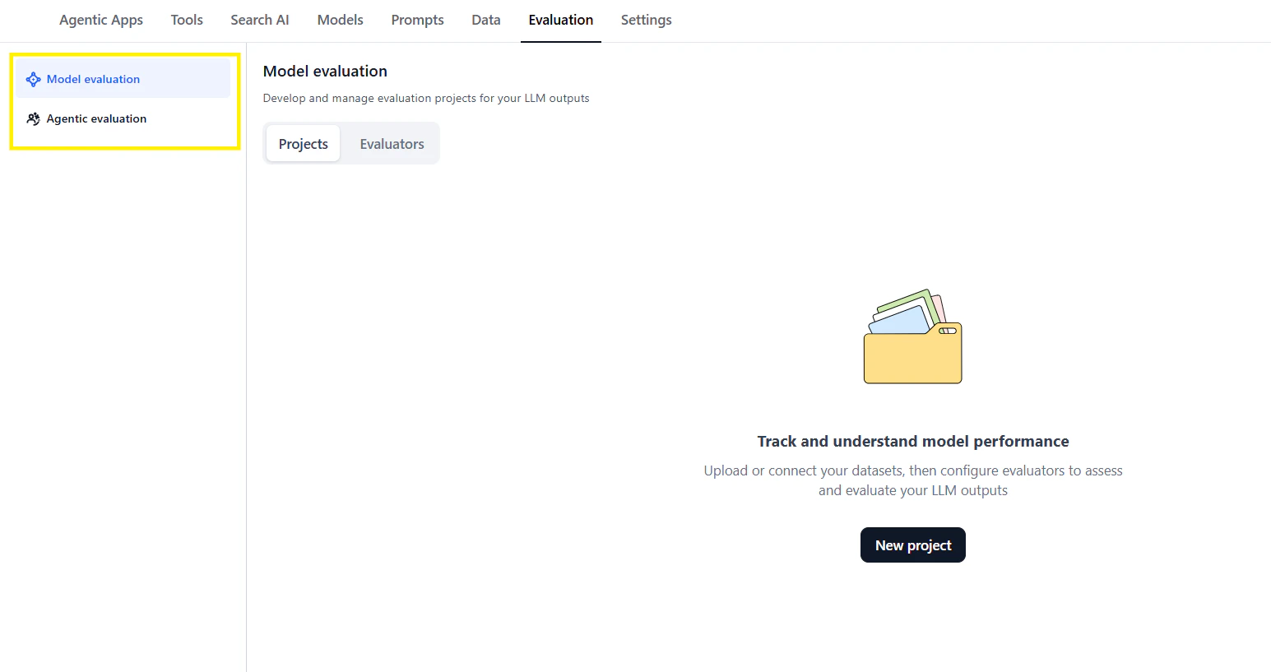Open the Tools menu

pyautogui.click(x=187, y=20)
